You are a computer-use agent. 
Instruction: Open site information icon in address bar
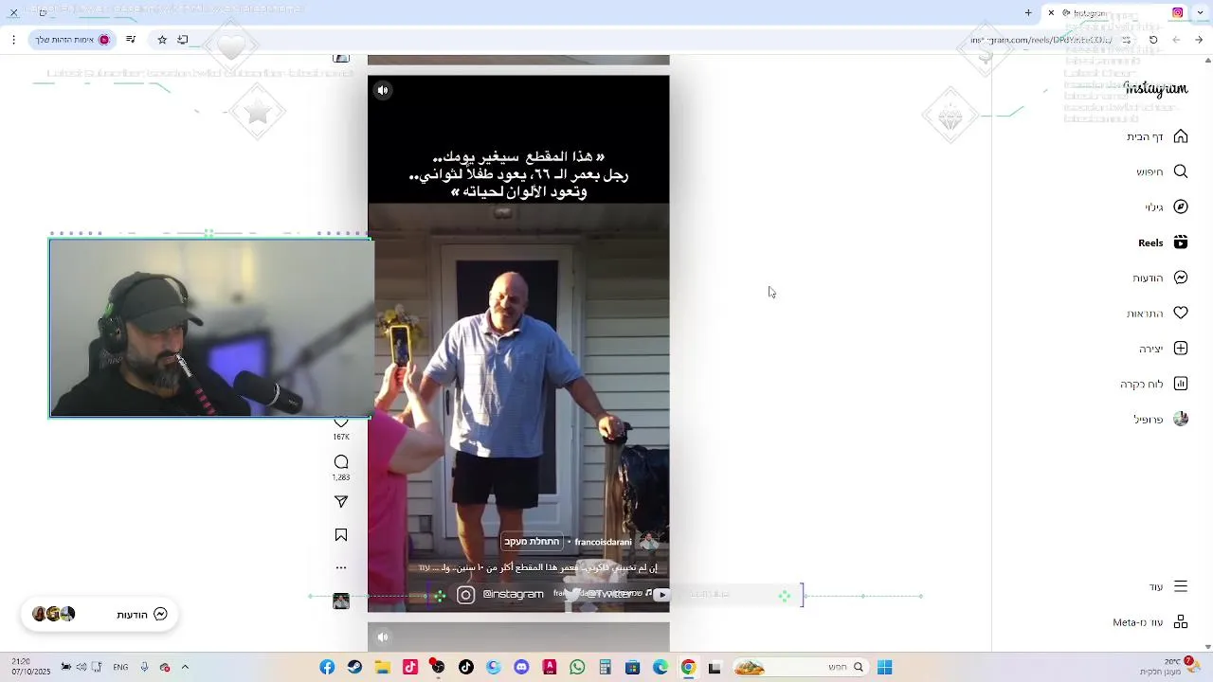tap(1126, 40)
